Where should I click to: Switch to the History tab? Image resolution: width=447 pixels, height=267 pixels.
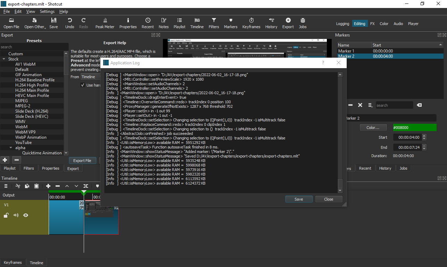click(385, 168)
